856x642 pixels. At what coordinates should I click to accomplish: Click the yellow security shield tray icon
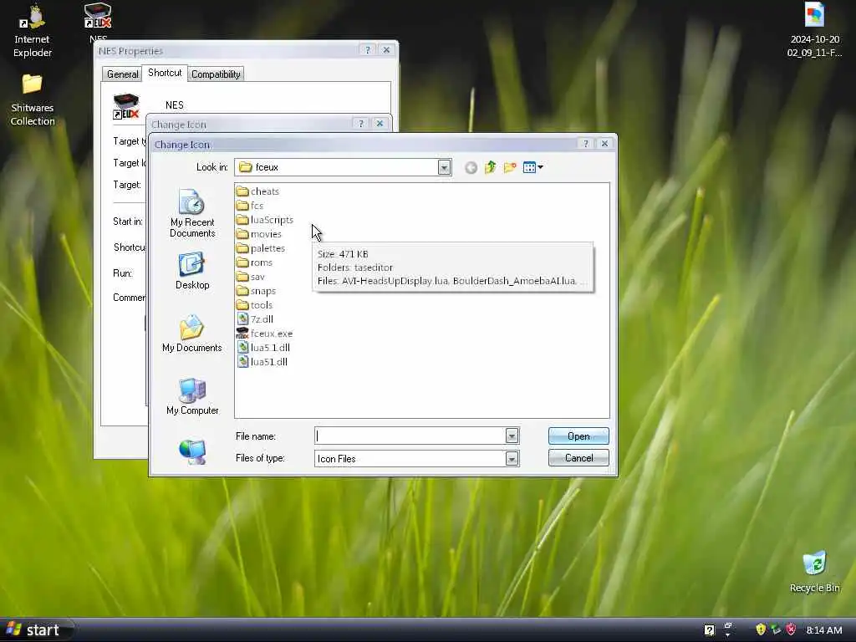pyautogui.click(x=761, y=629)
